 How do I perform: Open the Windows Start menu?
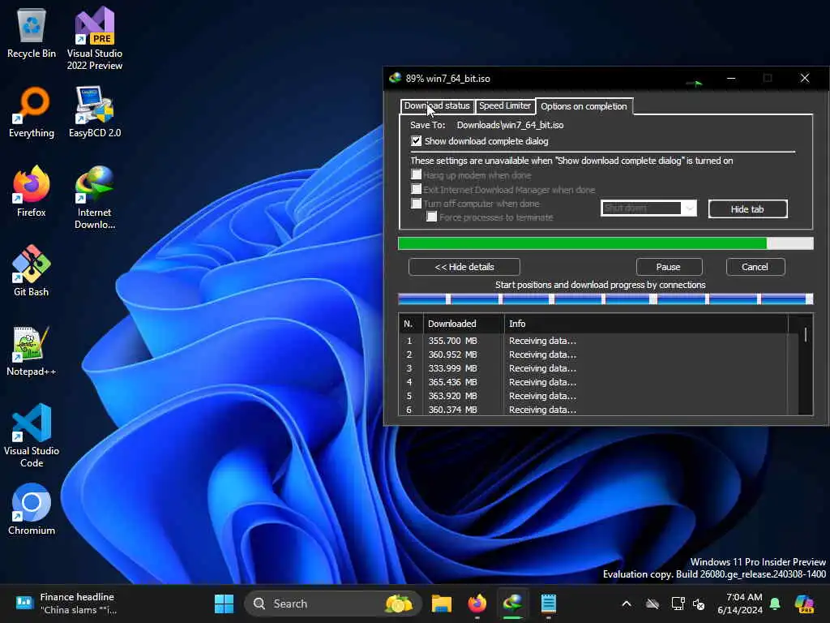click(x=224, y=604)
